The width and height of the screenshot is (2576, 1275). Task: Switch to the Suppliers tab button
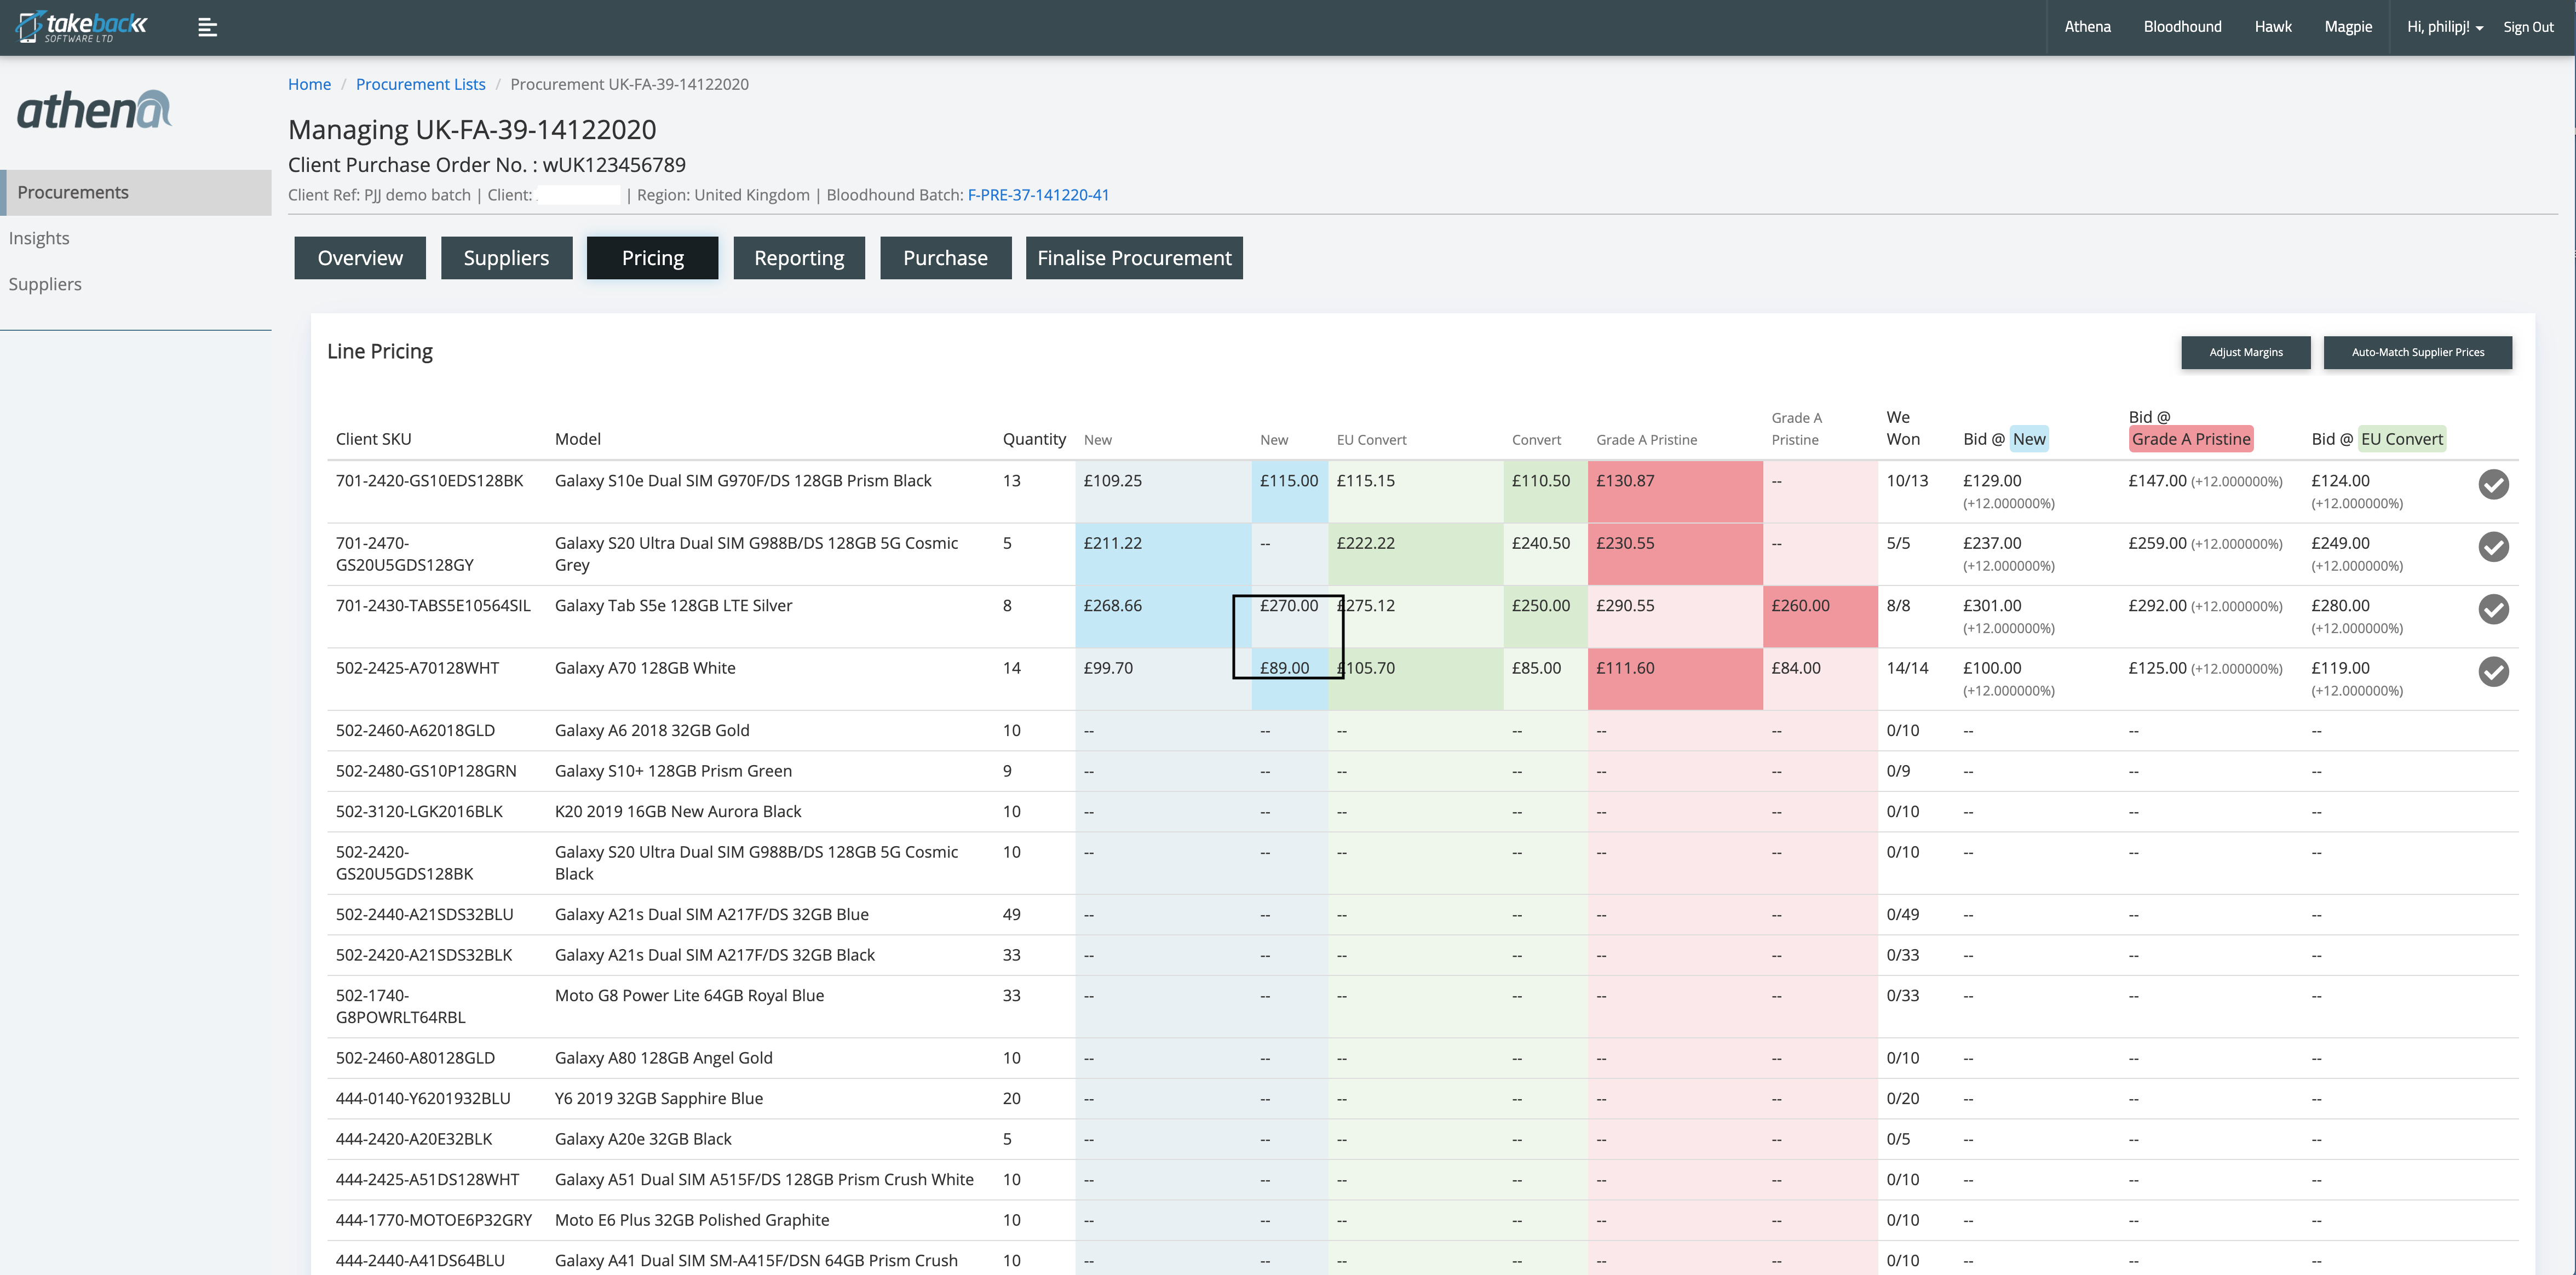[x=506, y=258]
